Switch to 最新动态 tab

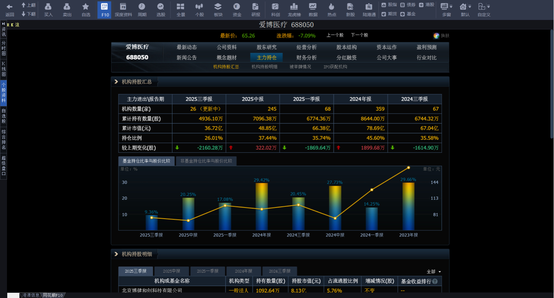click(187, 47)
